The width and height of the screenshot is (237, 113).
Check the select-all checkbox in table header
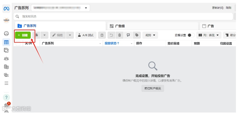click(18, 43)
